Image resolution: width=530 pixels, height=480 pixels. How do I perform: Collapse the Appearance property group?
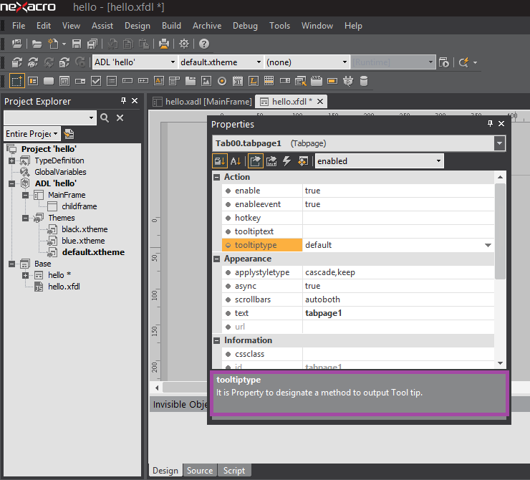pyautogui.click(x=217, y=259)
